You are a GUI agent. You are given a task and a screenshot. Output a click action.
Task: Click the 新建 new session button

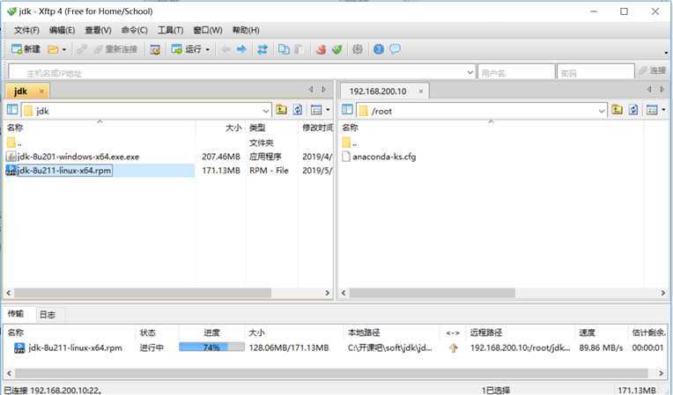pyautogui.click(x=26, y=49)
